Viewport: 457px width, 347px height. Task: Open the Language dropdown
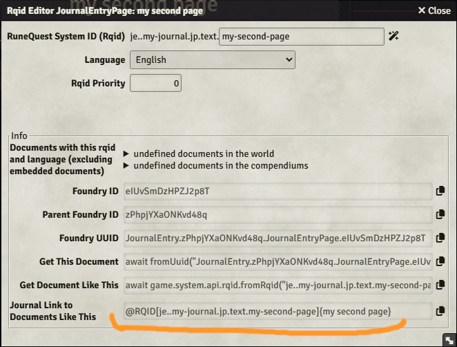[x=213, y=60]
